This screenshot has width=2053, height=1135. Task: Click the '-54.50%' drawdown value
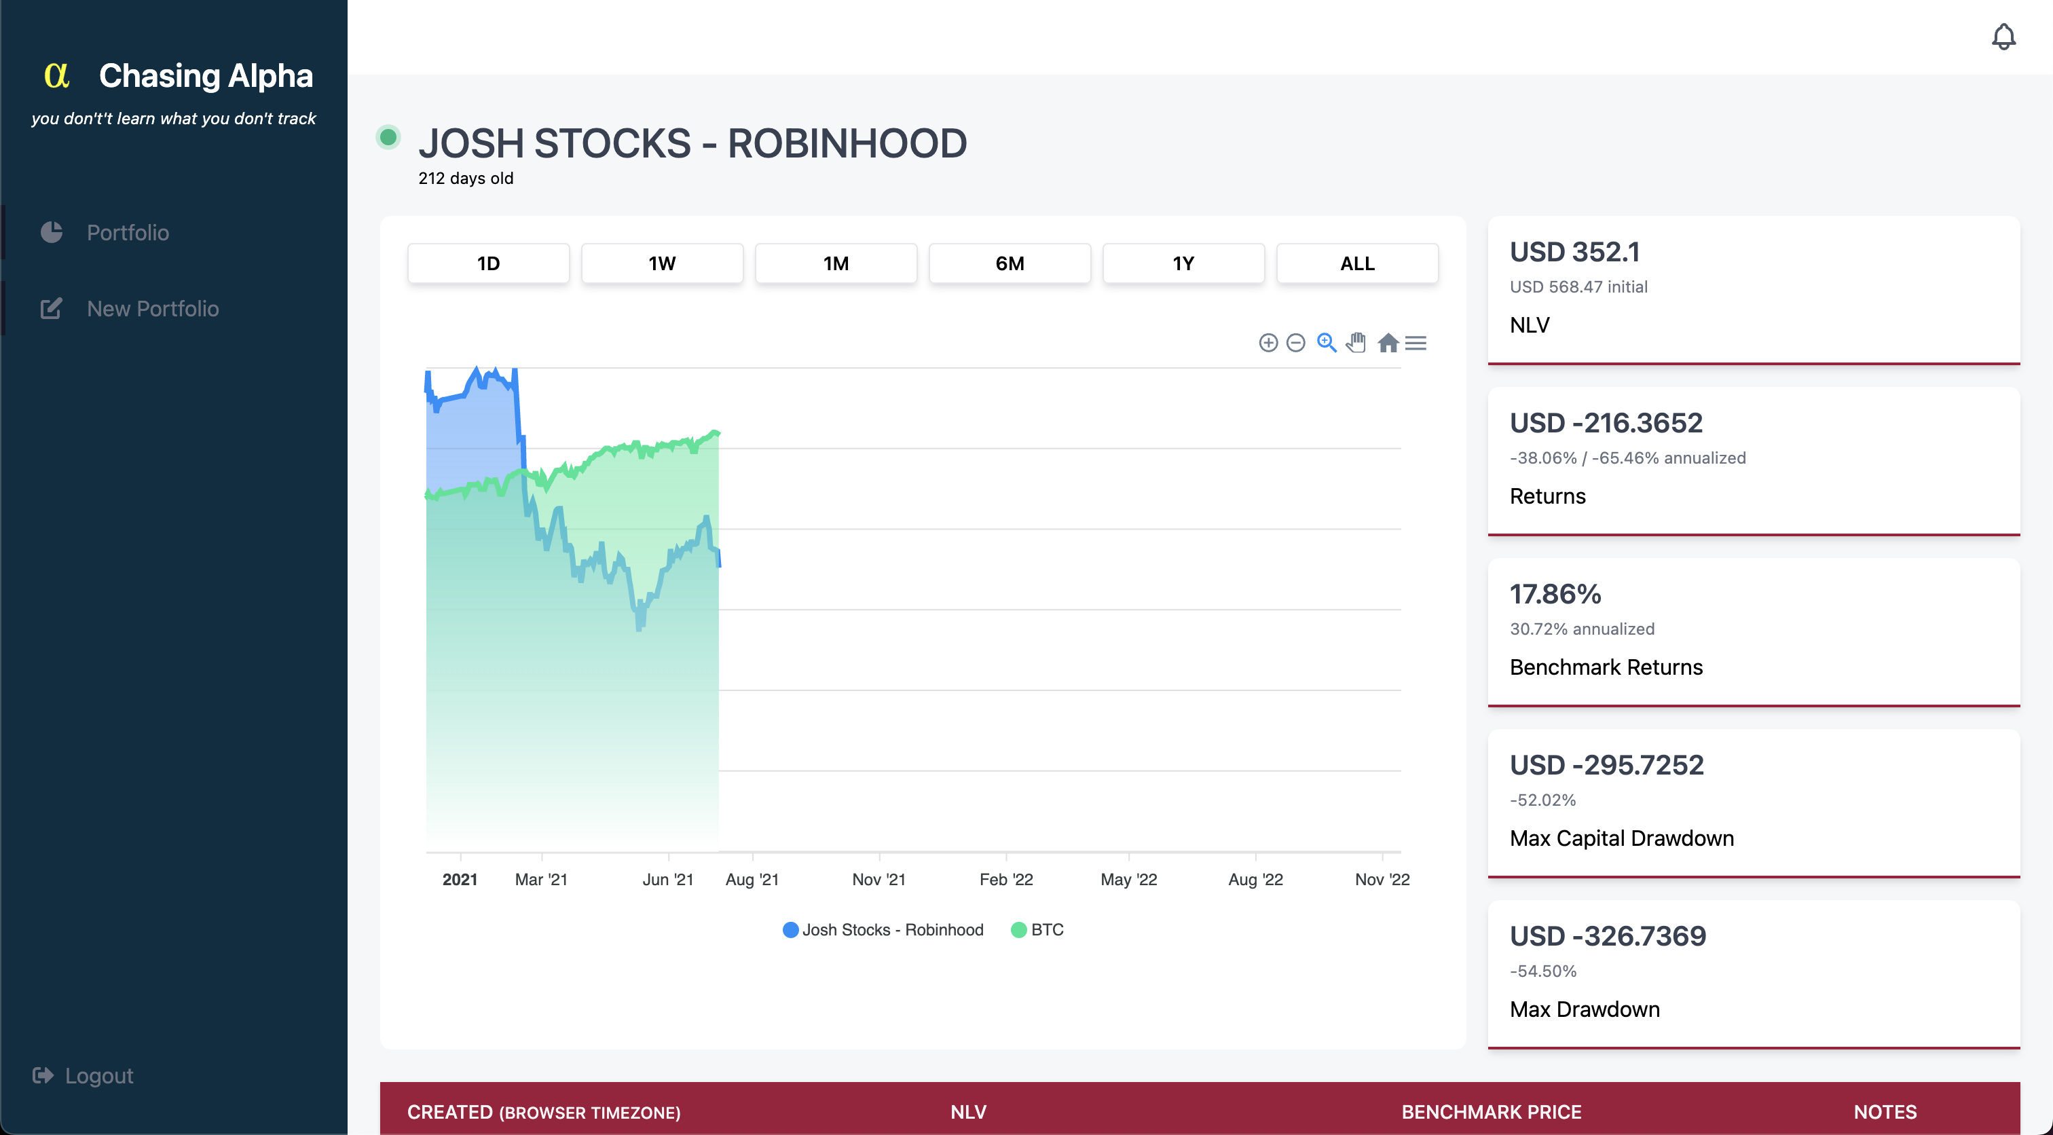tap(1542, 971)
